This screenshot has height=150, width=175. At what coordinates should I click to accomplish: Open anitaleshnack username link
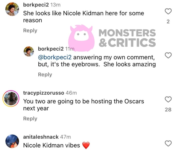point(41,137)
